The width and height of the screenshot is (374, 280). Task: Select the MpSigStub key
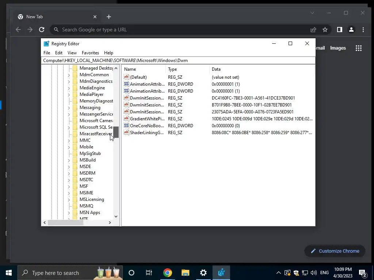pos(90,153)
